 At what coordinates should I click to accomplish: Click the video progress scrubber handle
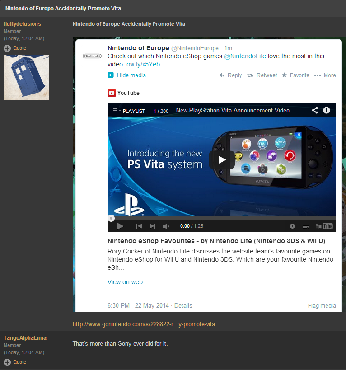click(111, 218)
